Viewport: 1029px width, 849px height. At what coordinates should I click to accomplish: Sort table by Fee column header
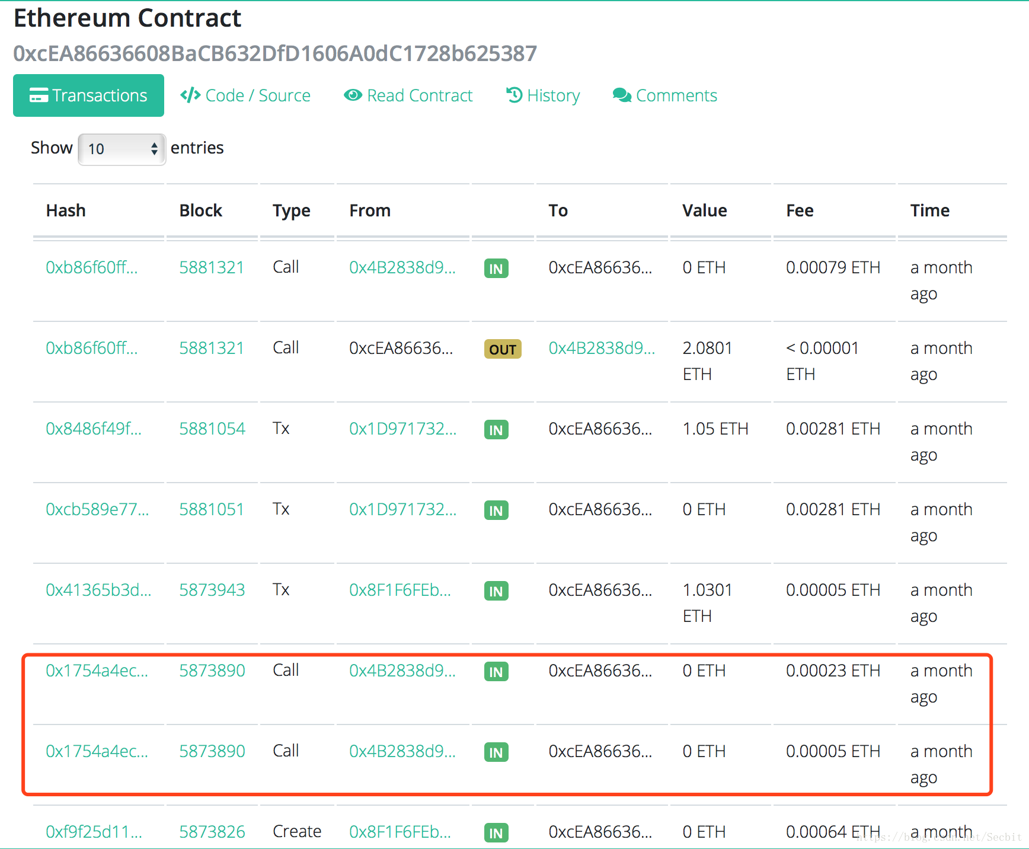(x=800, y=210)
